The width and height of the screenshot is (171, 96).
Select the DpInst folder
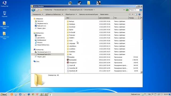pos(71,30)
